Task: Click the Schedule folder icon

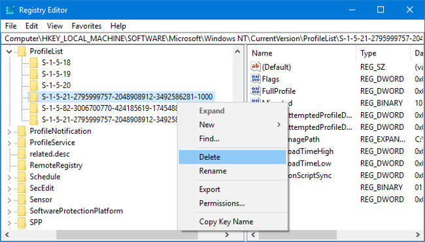Action: coord(22,177)
